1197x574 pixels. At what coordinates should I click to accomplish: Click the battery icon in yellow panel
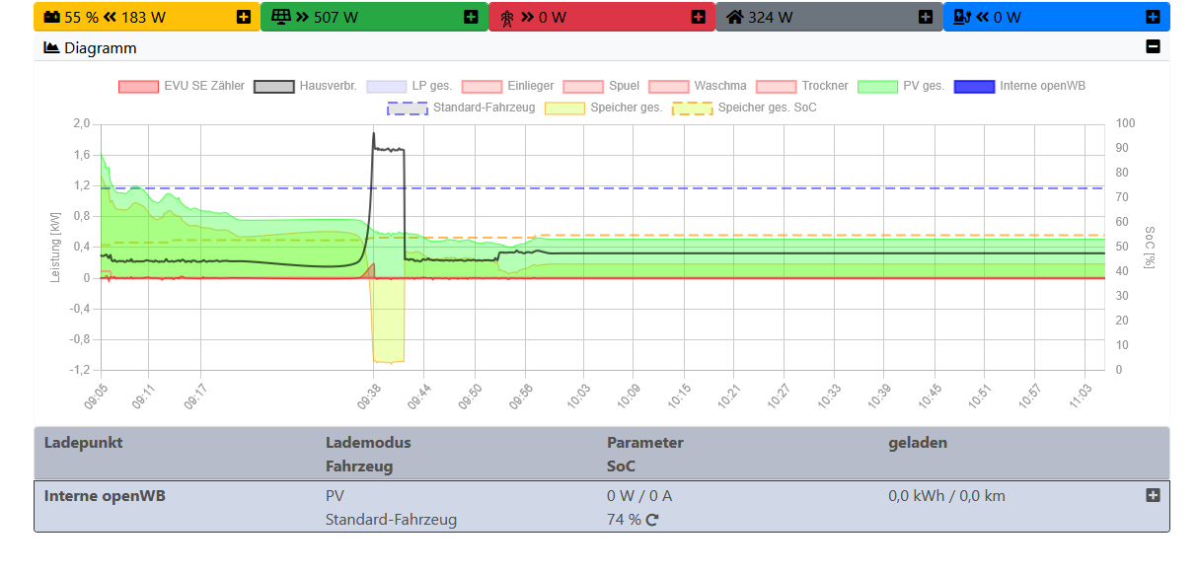click(x=52, y=17)
